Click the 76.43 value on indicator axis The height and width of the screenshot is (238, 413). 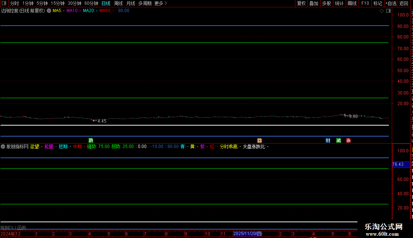pyautogui.click(x=398, y=164)
